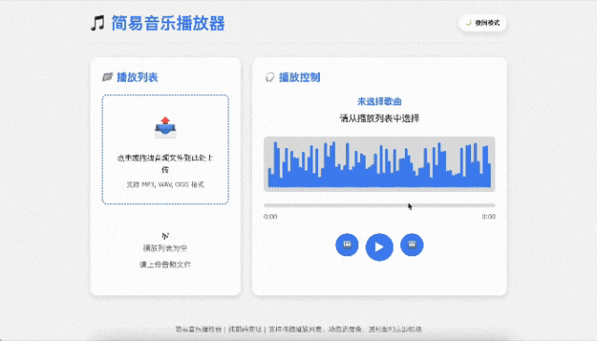Click the audio file upload drop zone text

(165, 163)
